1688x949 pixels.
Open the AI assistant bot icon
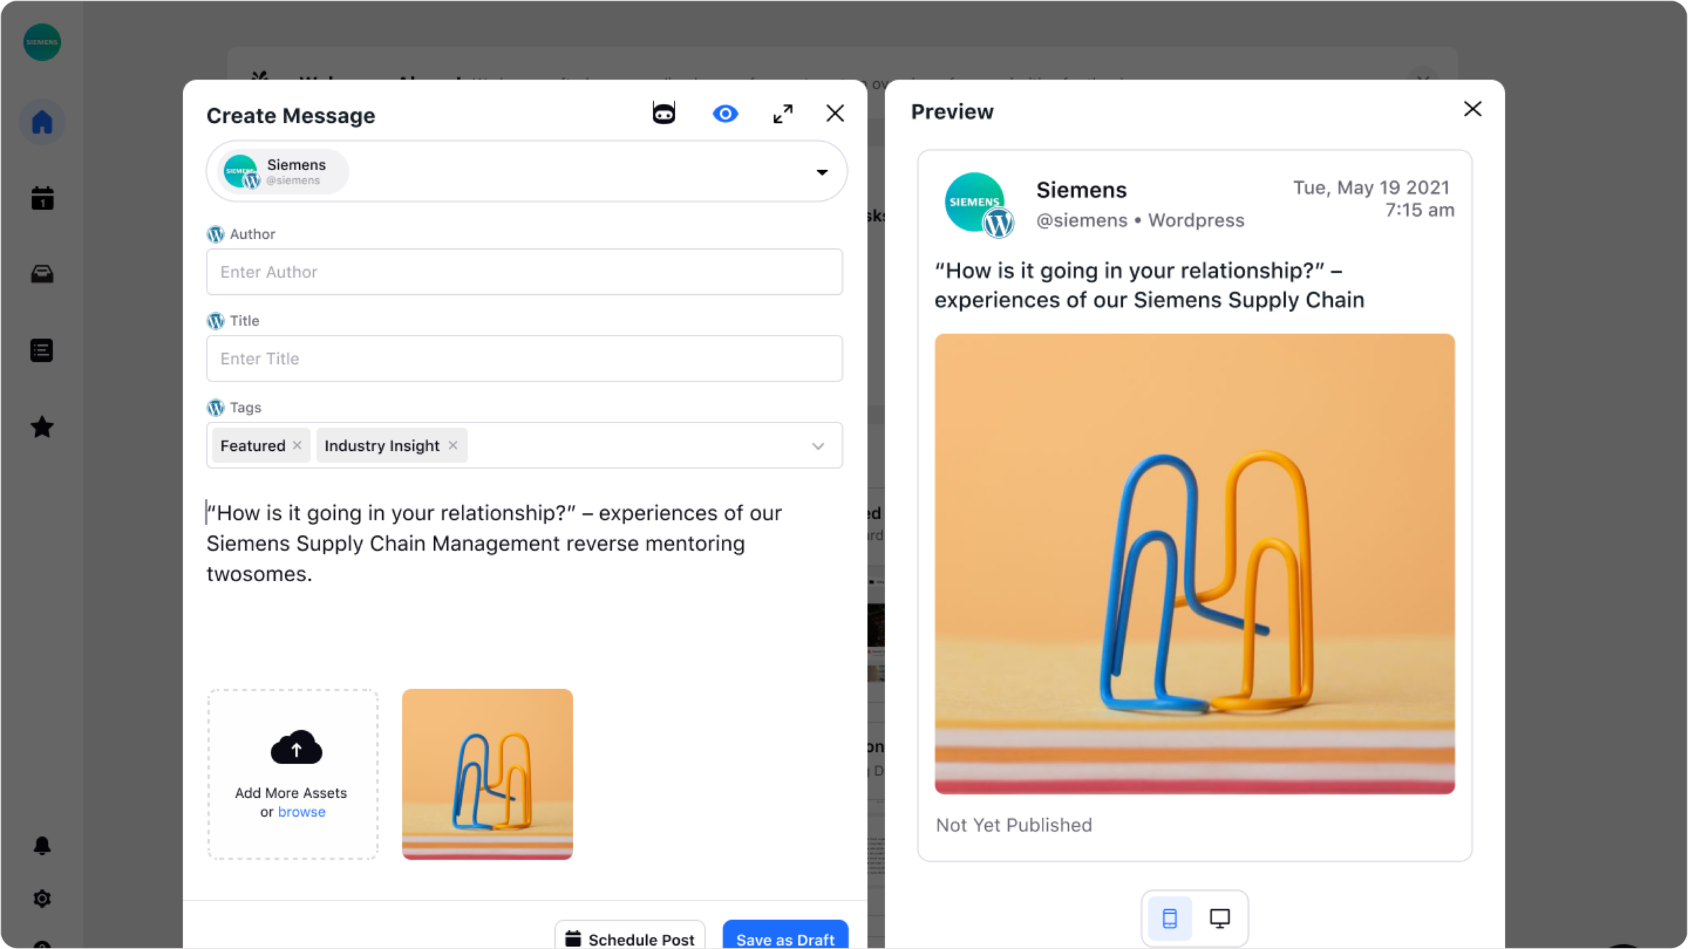coord(664,113)
